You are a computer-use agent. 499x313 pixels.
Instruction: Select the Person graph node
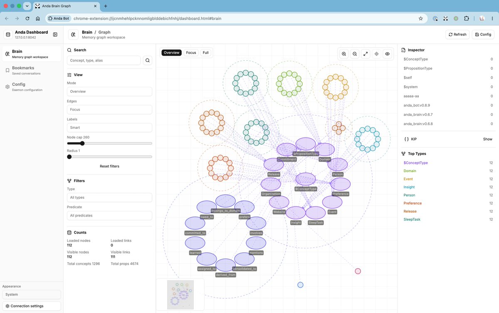338,164
